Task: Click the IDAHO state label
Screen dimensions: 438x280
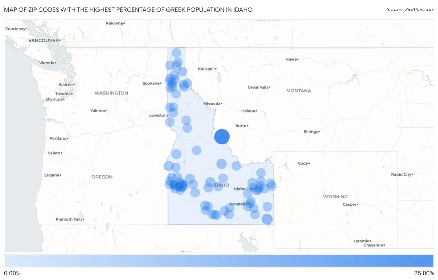Action: point(221,185)
